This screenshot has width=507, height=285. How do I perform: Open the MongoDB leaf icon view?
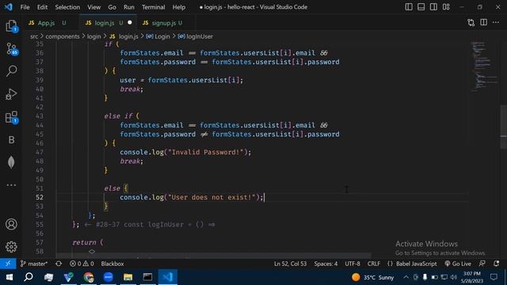point(11,162)
